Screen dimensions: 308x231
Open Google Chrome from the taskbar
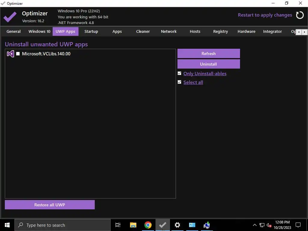[x=148, y=225]
